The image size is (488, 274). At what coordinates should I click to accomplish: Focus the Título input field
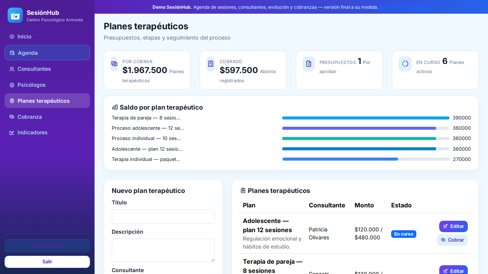pos(163,217)
